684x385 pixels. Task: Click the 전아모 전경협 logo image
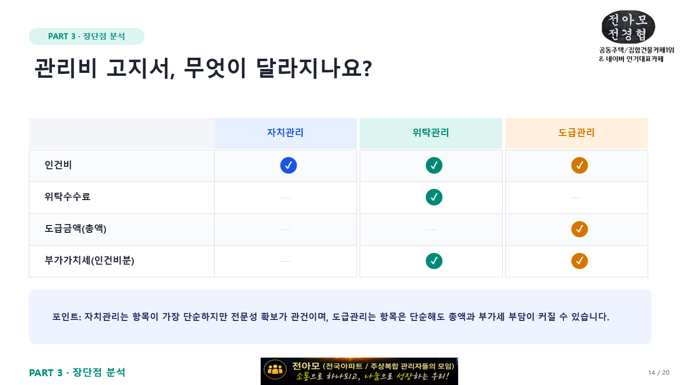click(628, 27)
